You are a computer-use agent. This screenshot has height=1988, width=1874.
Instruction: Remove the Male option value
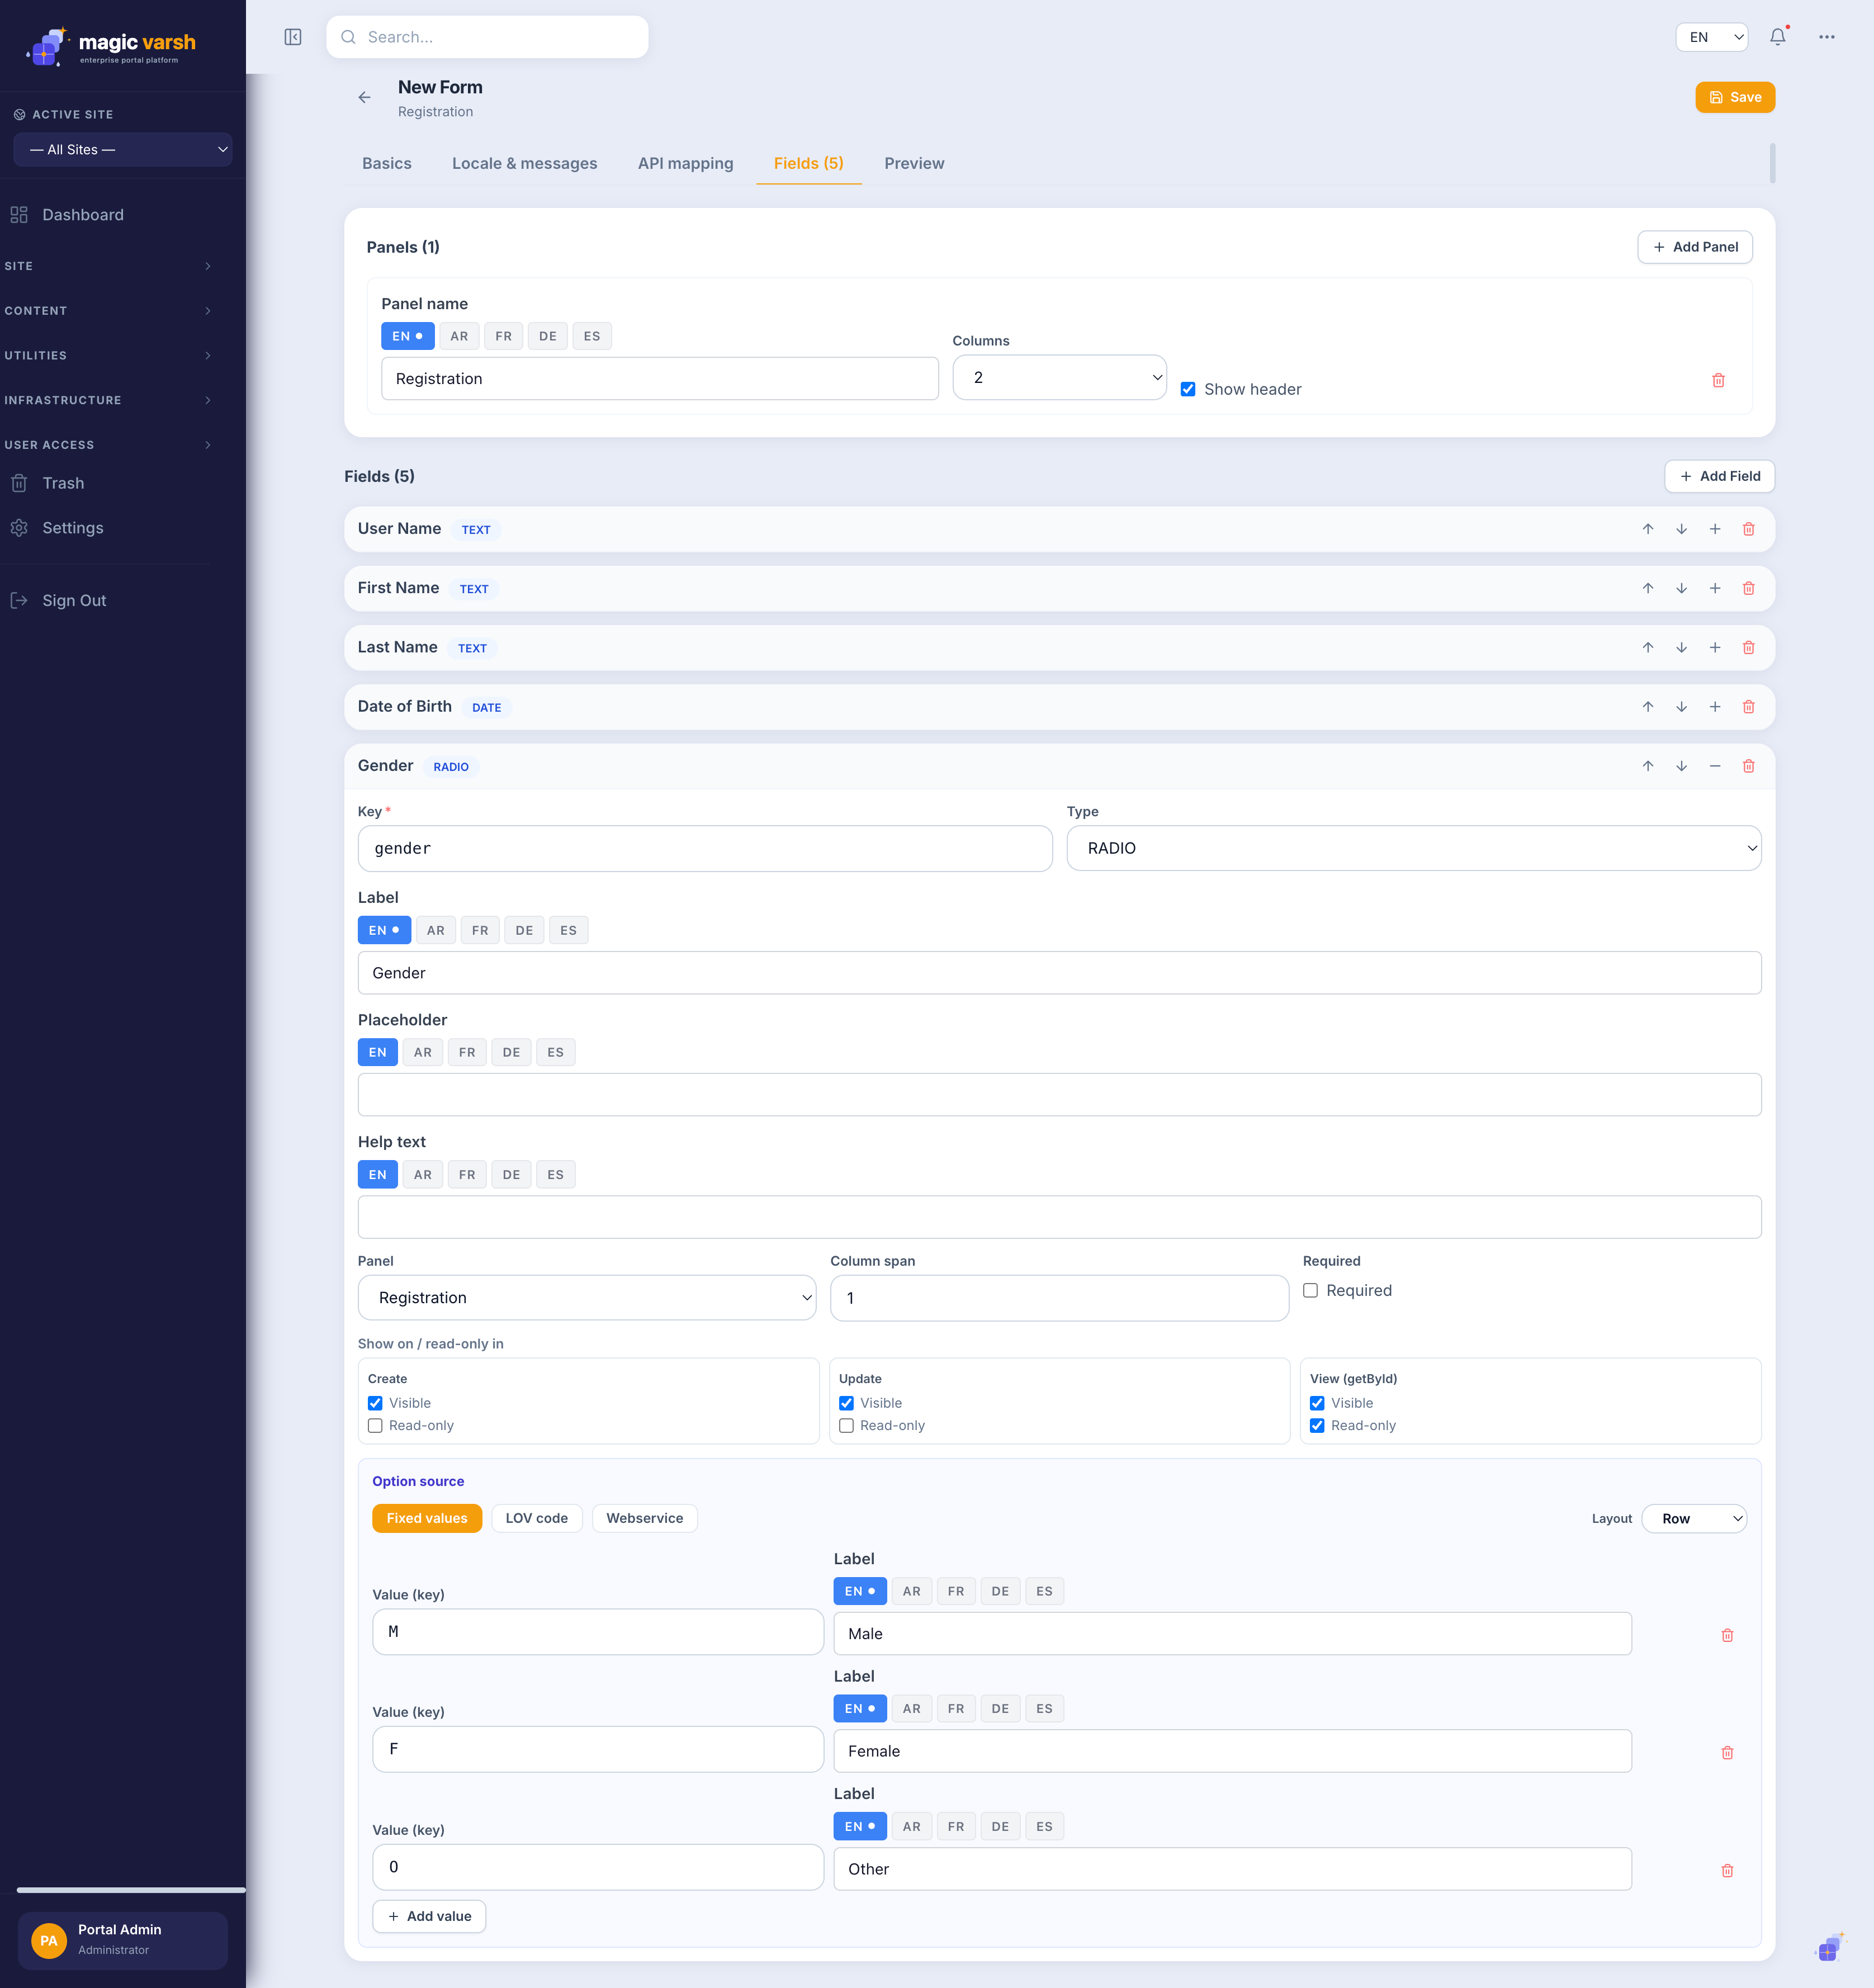pos(1727,1635)
